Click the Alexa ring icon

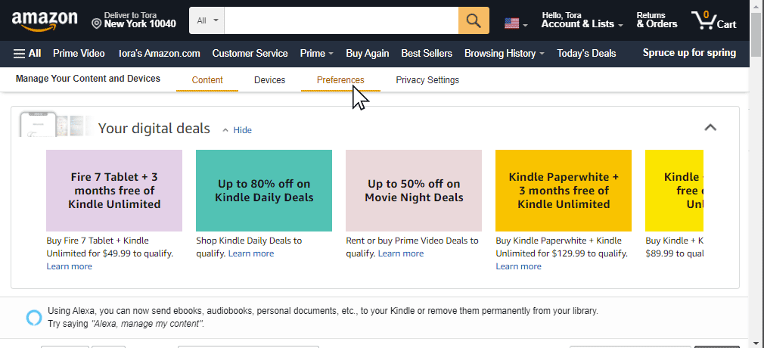click(32, 317)
